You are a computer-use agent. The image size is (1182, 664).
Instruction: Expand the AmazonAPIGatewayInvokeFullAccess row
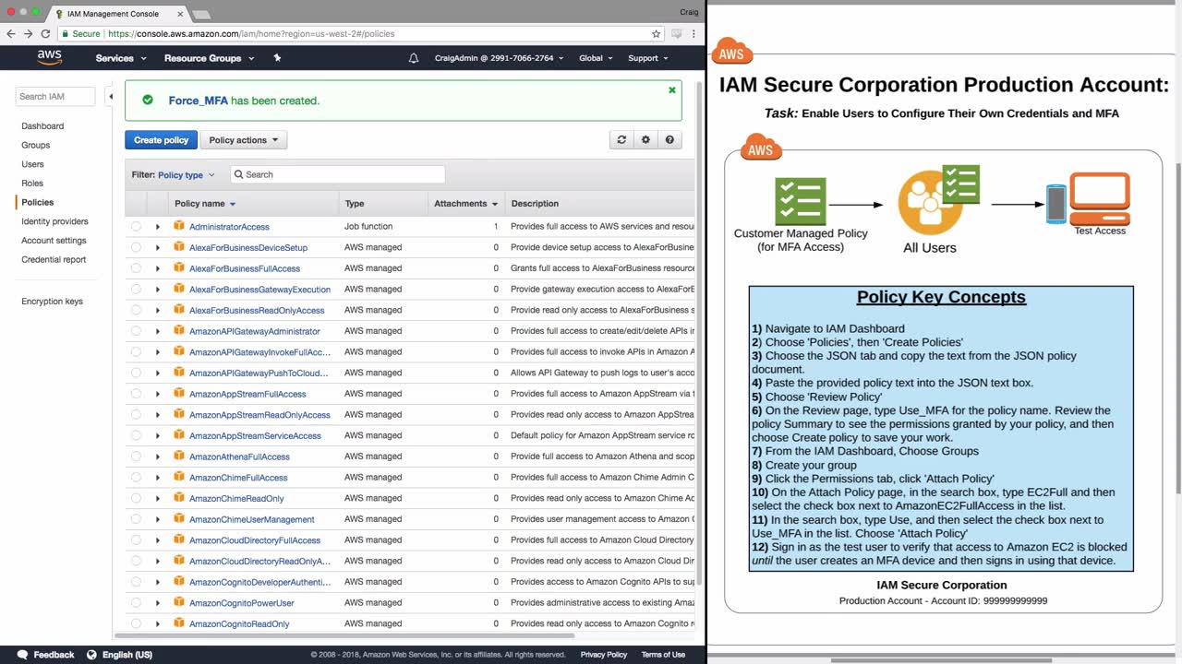(158, 352)
